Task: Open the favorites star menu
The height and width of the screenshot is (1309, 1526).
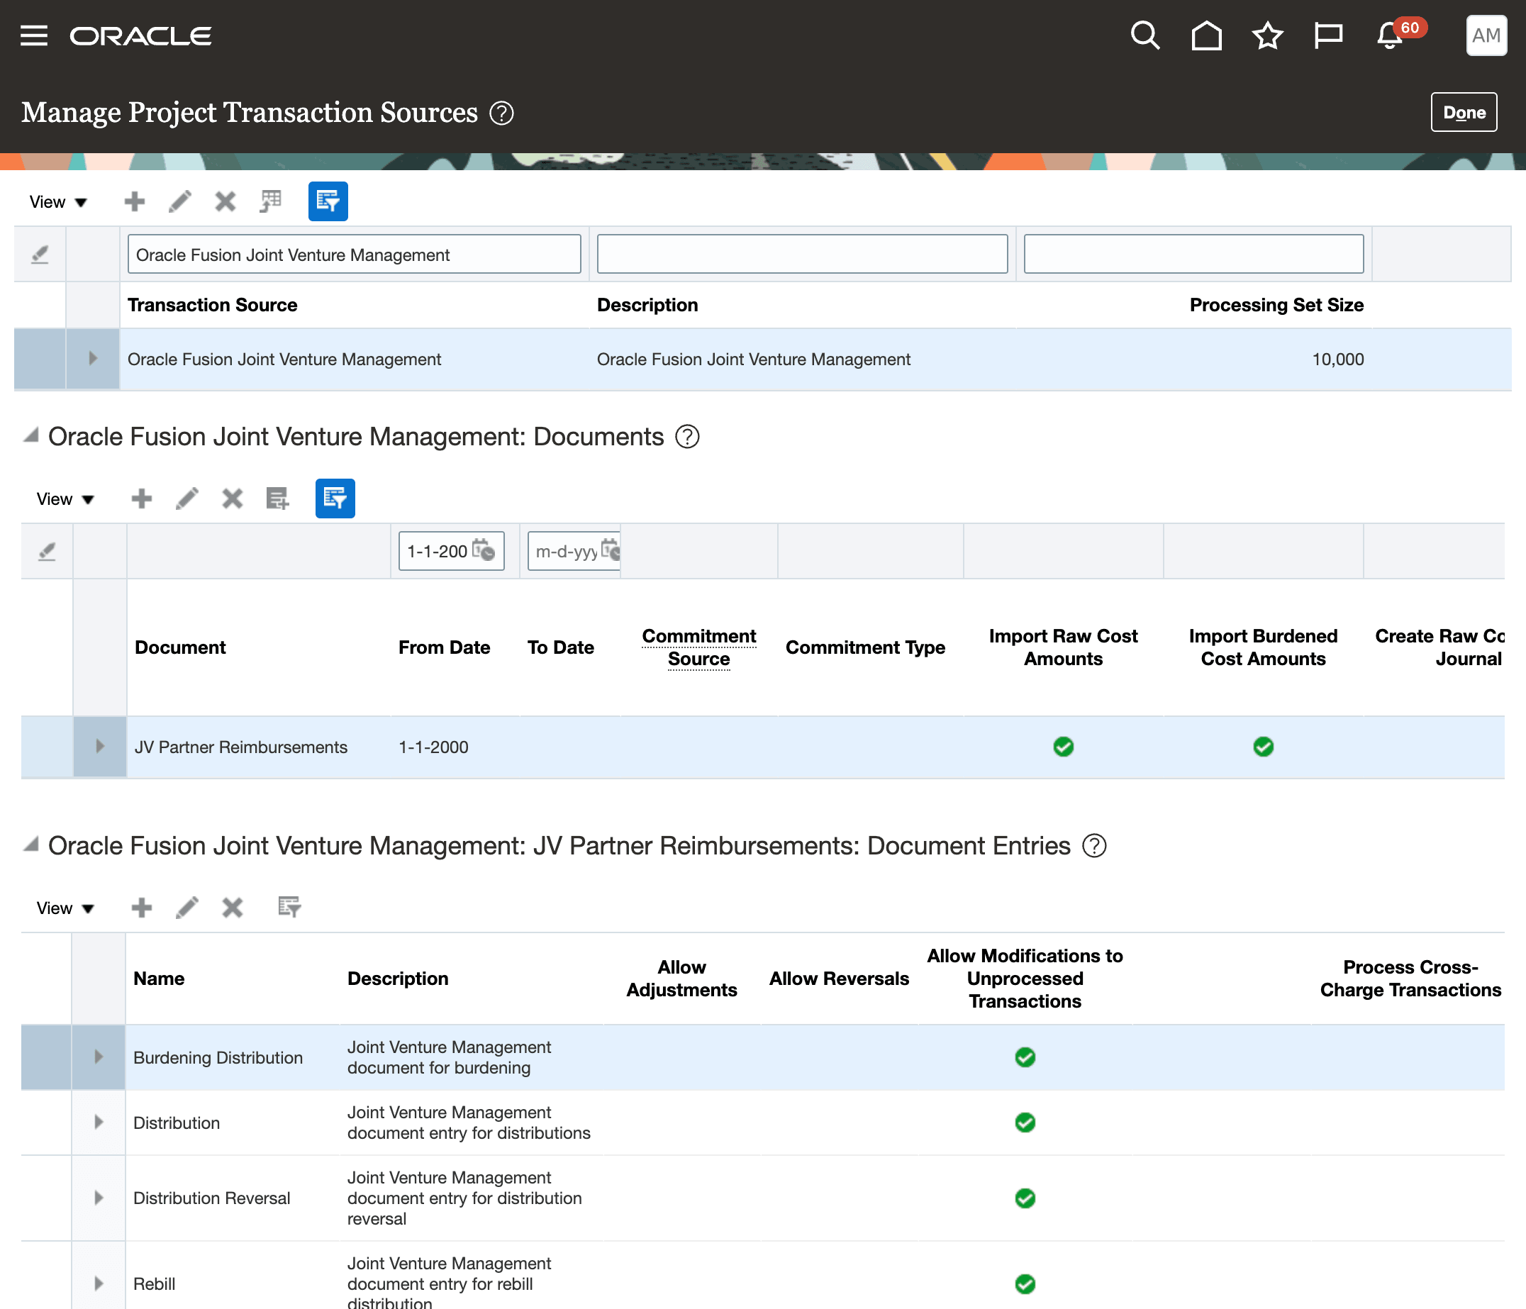Action: 1266,35
